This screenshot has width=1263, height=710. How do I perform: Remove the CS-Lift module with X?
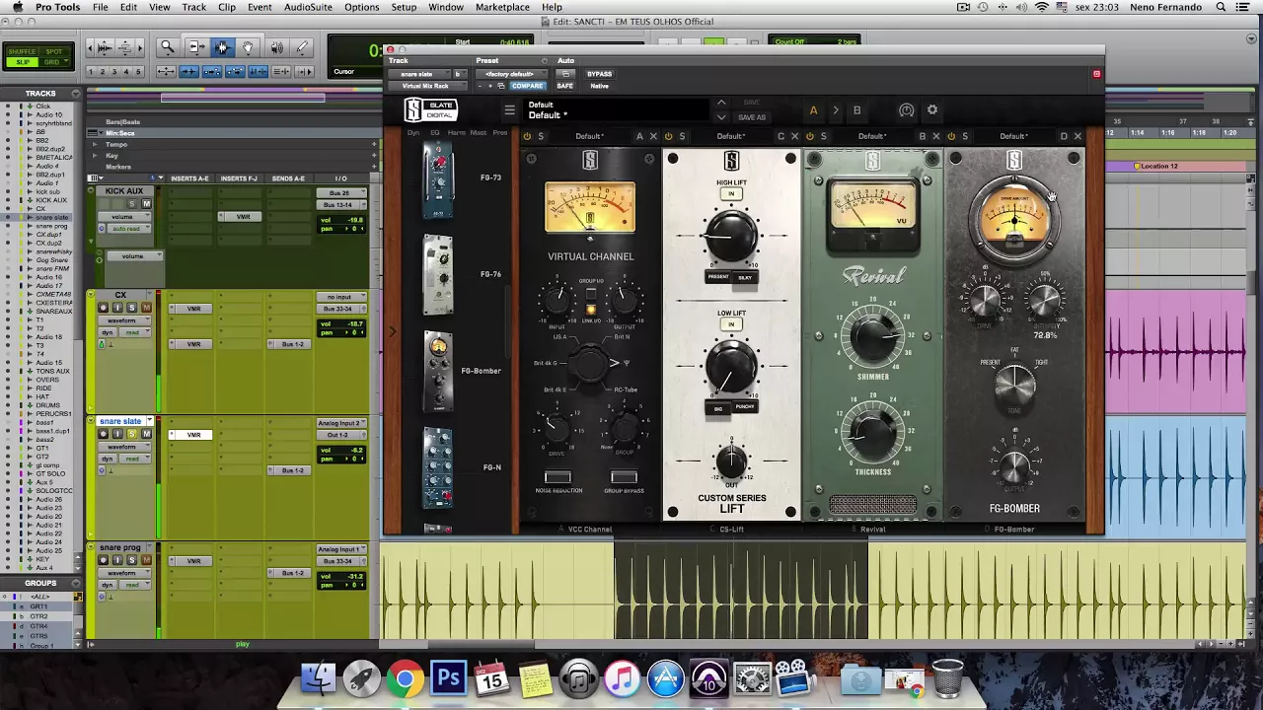(794, 136)
